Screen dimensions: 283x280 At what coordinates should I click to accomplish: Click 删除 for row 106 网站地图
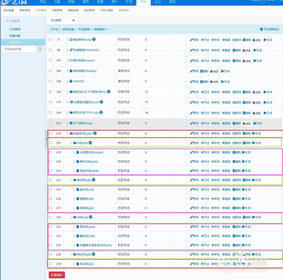point(204,71)
